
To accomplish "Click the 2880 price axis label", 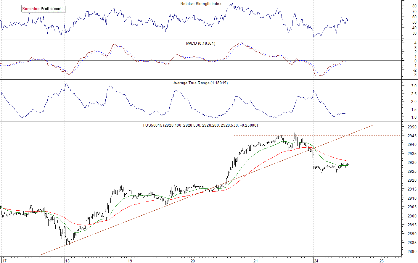I will [x=412, y=252].
